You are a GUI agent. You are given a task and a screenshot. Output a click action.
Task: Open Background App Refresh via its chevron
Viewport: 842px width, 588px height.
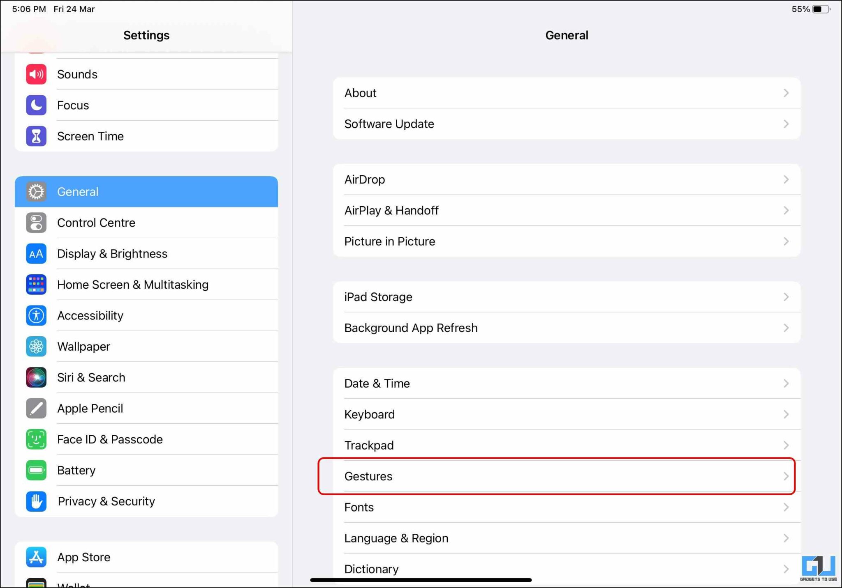coord(786,328)
